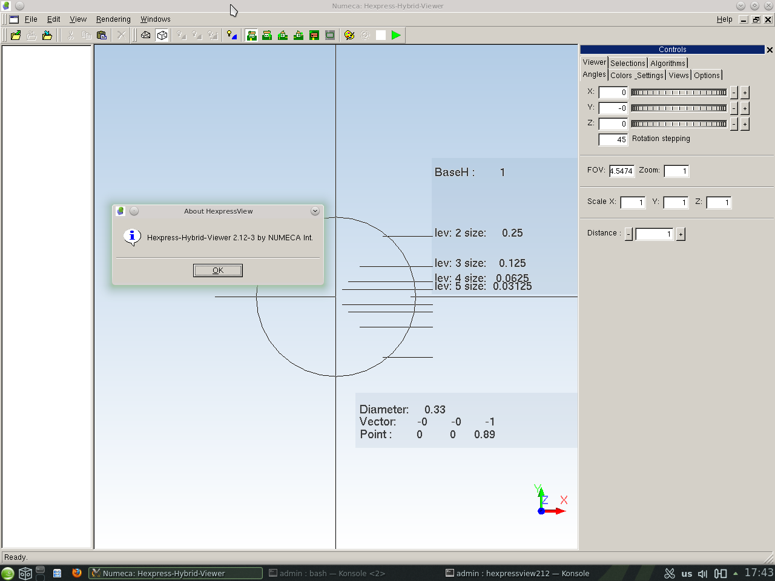Image resolution: width=775 pixels, height=581 pixels.
Task: Open the Edit menu
Action: [x=54, y=19]
